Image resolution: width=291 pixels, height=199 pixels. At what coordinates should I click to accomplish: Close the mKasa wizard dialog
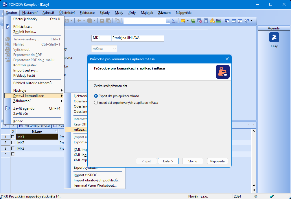point(227,59)
